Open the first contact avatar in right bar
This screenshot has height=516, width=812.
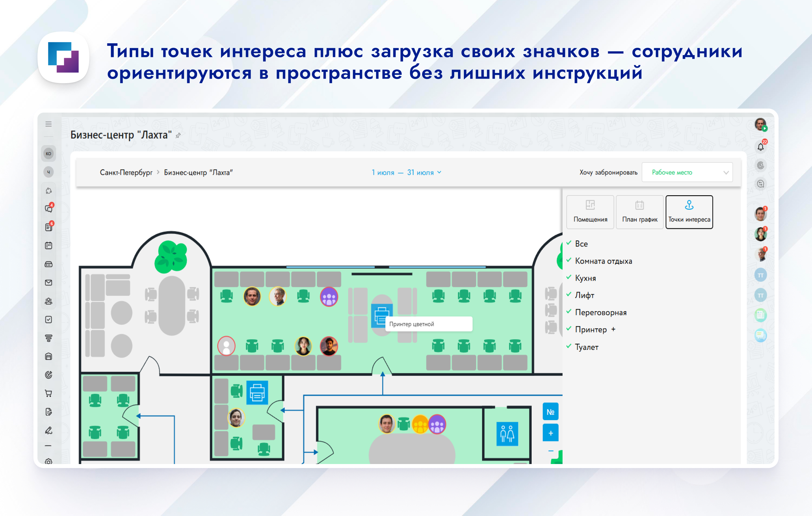click(x=760, y=214)
